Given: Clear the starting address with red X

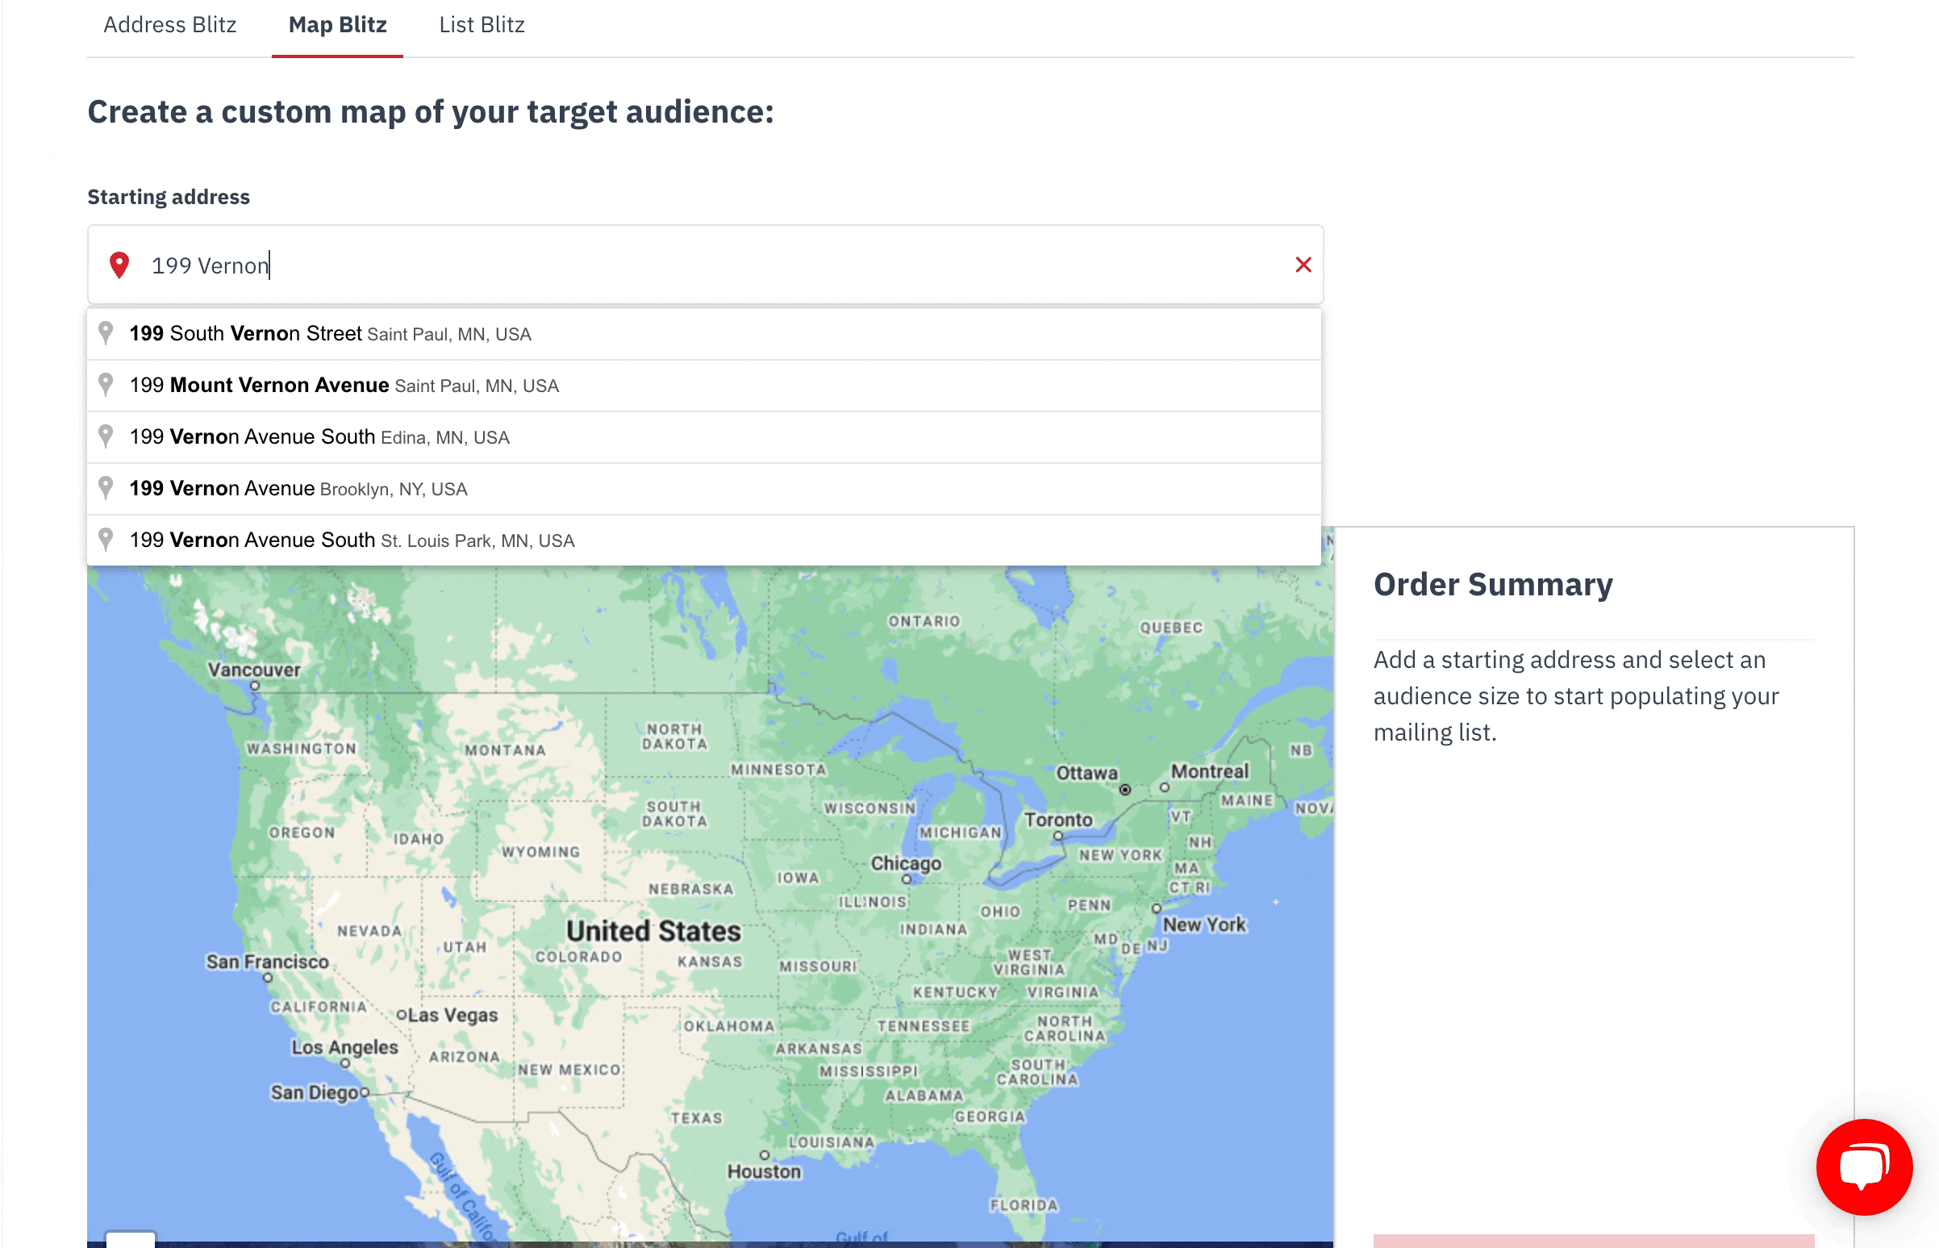Looking at the screenshot, I should (1302, 265).
